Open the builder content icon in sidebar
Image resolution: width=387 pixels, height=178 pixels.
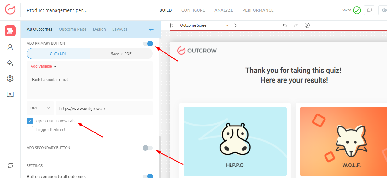10,31
